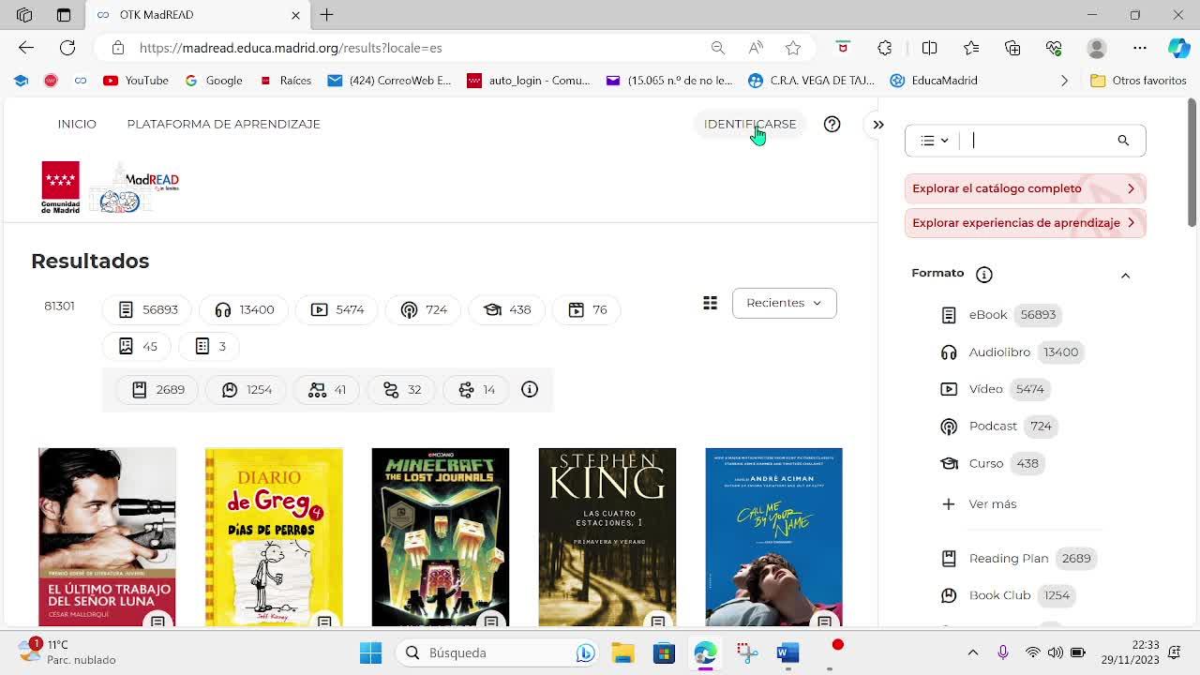Filter results by video count 5474
The image size is (1200, 675).
[x=337, y=309]
